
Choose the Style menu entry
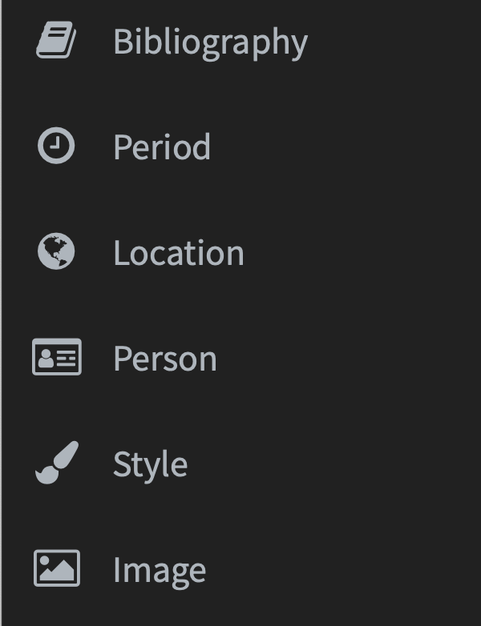tap(150, 464)
